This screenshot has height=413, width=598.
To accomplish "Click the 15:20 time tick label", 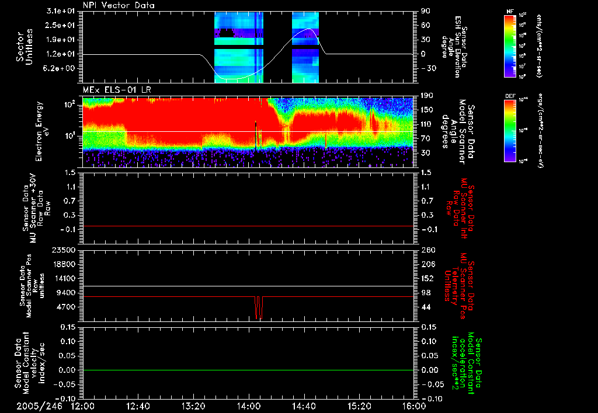I will coord(359,406).
